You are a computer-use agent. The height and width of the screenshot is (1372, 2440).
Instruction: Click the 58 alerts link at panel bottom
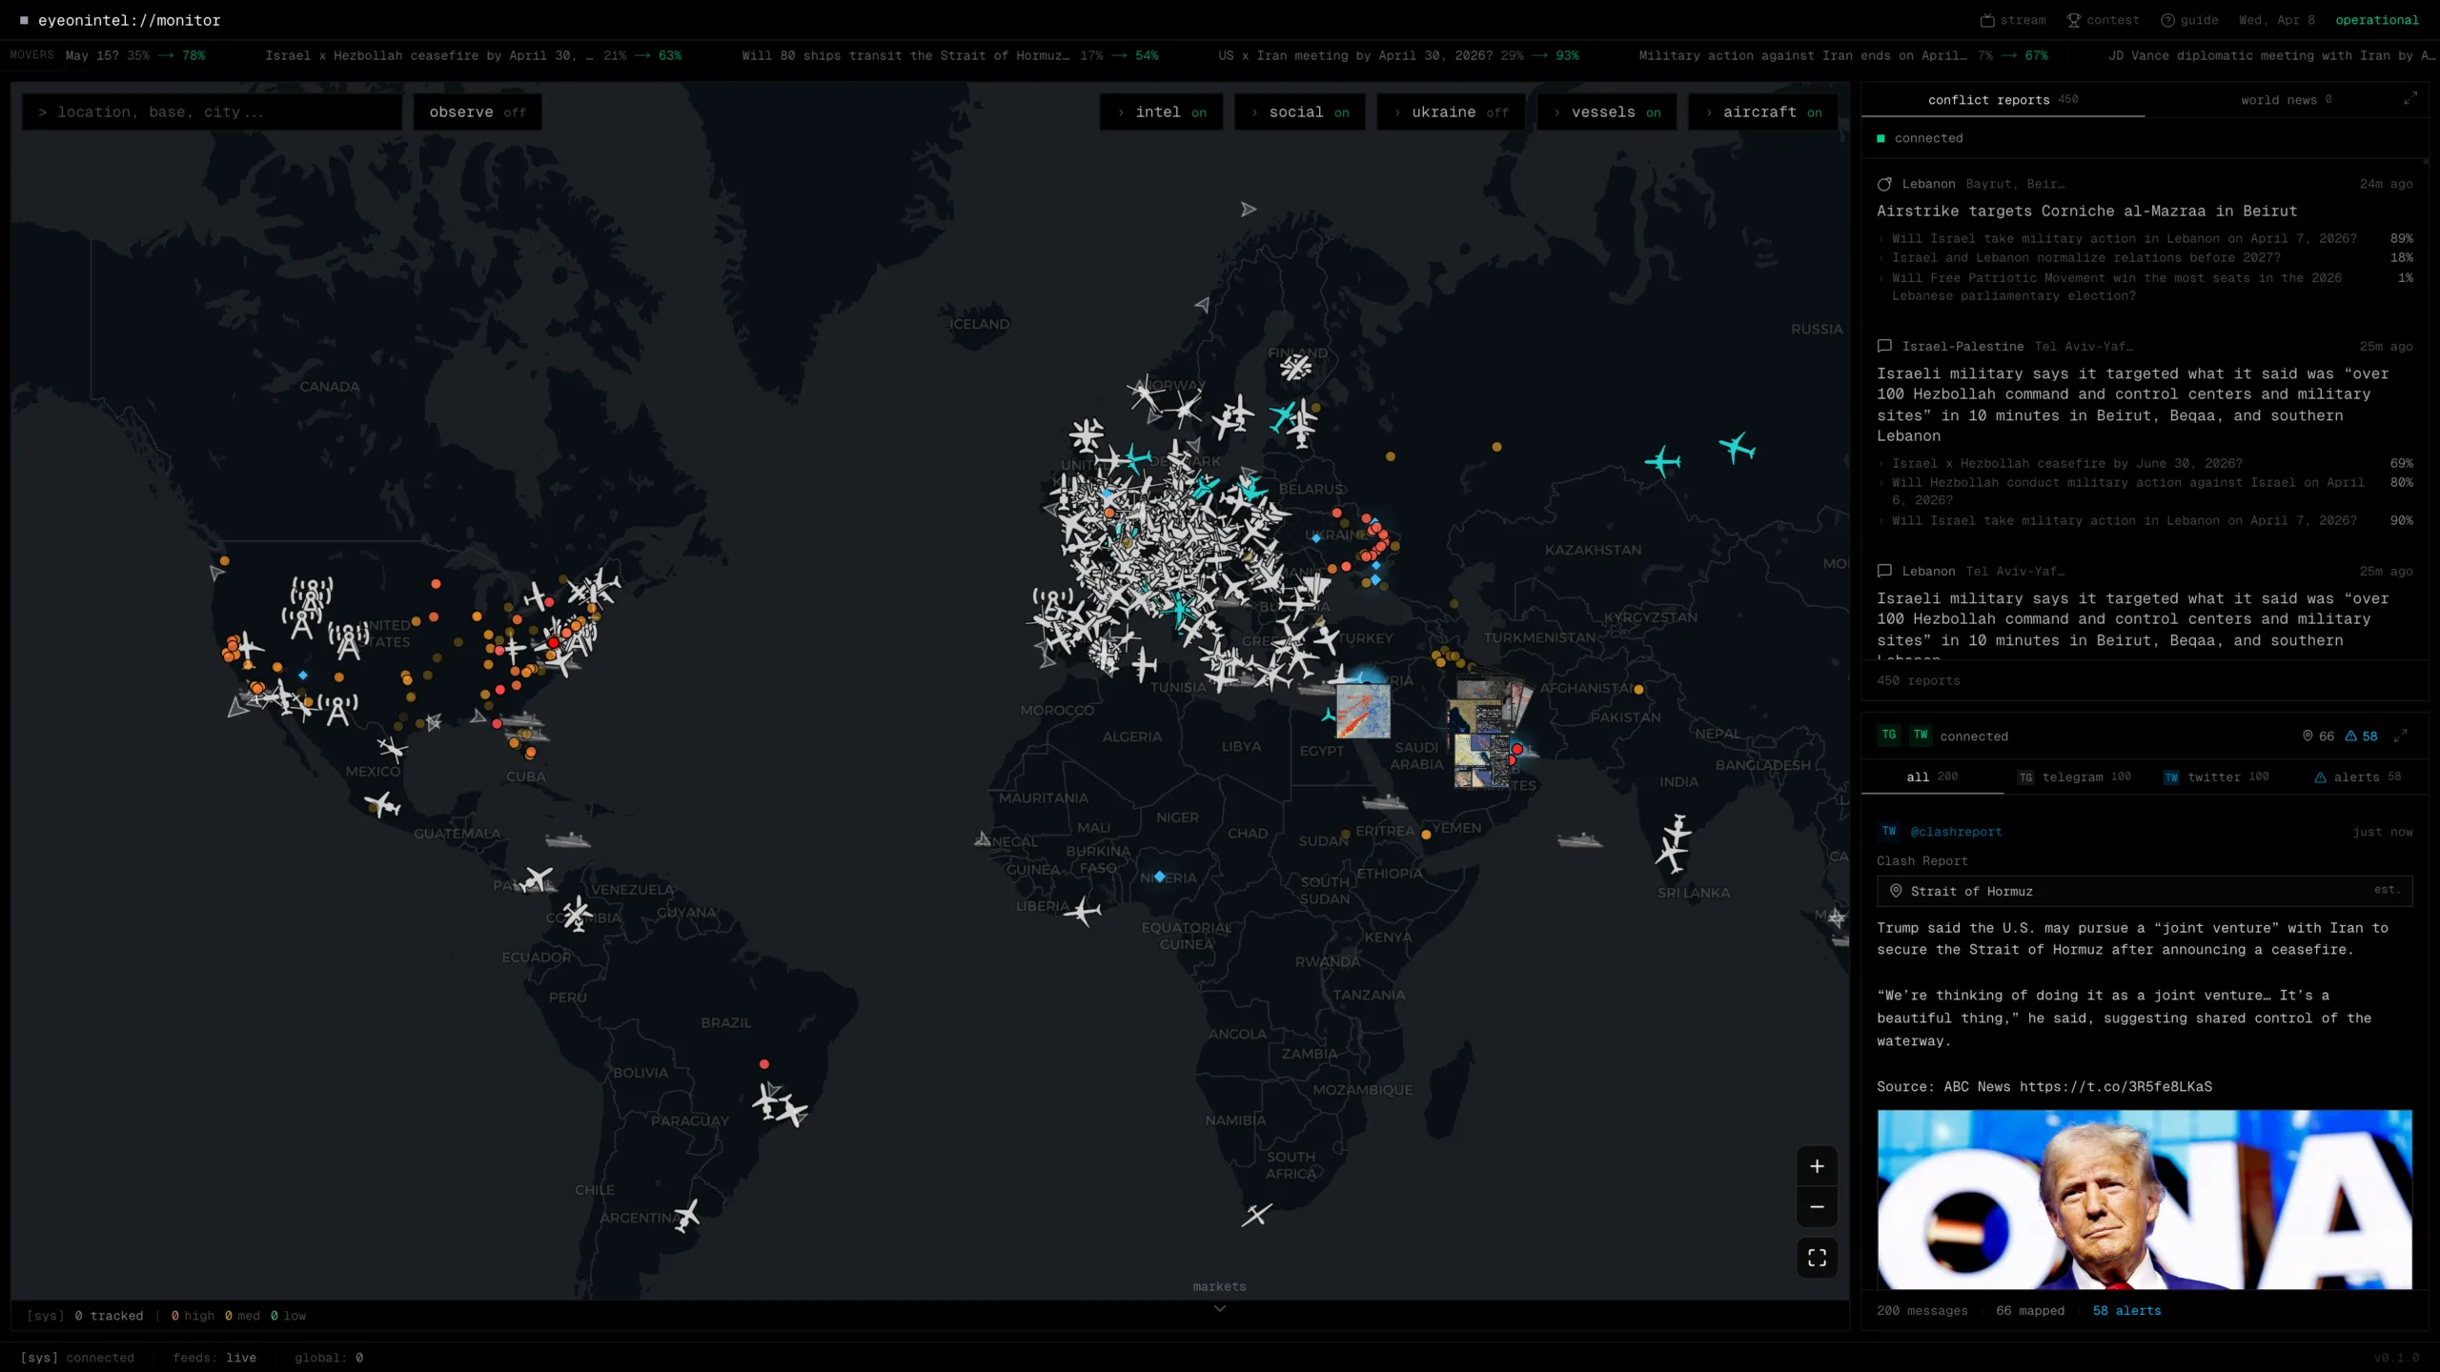click(2127, 1310)
